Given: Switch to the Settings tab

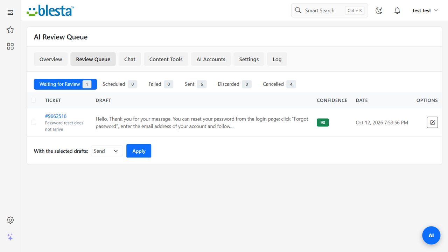Looking at the screenshot, I should pyautogui.click(x=249, y=59).
